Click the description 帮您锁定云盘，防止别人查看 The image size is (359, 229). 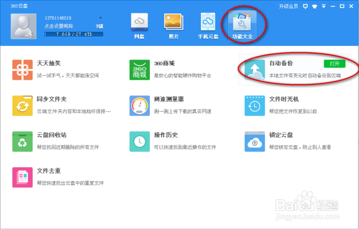coord(300,147)
